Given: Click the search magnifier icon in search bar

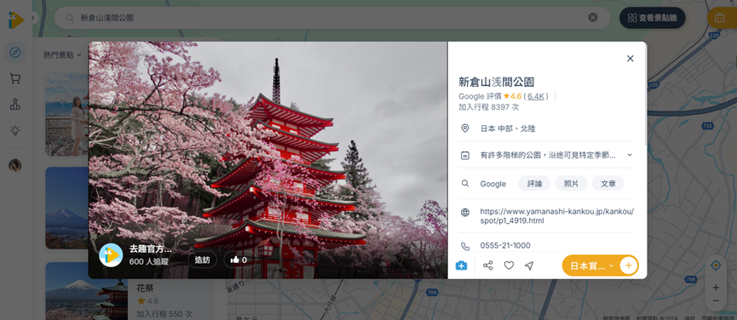Looking at the screenshot, I should coord(70,18).
